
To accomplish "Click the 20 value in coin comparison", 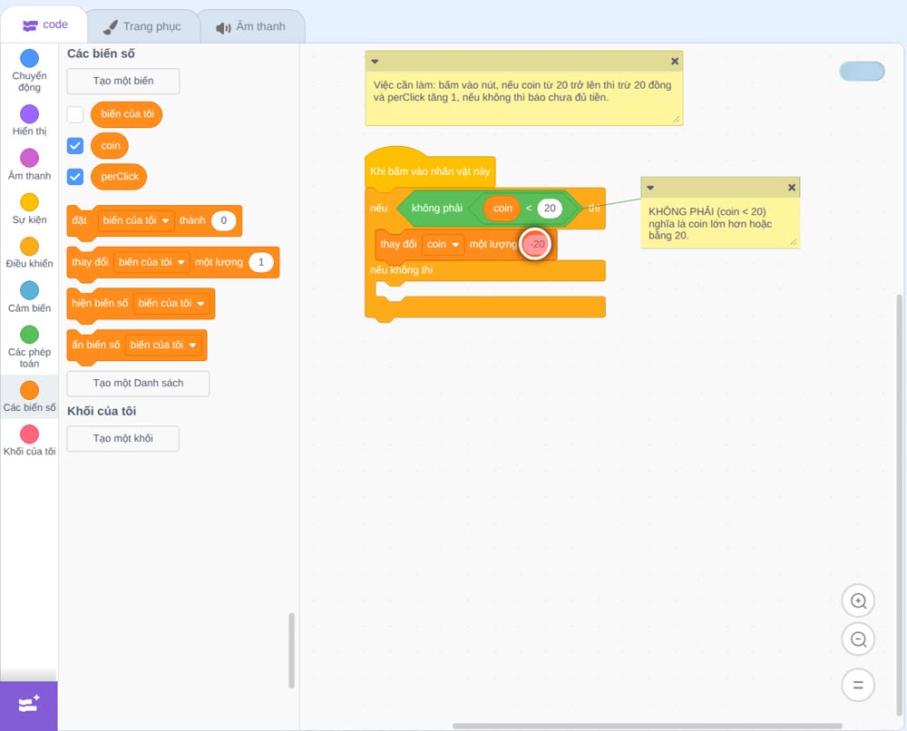I will tap(550, 209).
